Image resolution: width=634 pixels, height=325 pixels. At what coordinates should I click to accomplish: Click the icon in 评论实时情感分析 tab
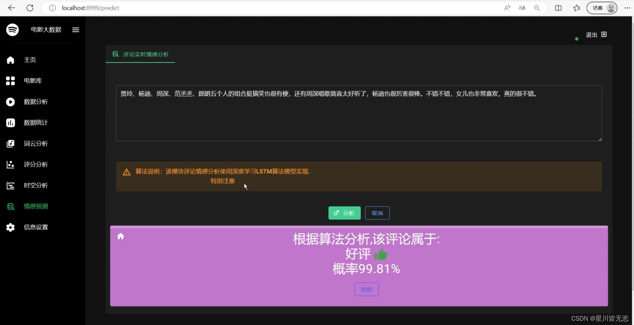[x=115, y=54]
